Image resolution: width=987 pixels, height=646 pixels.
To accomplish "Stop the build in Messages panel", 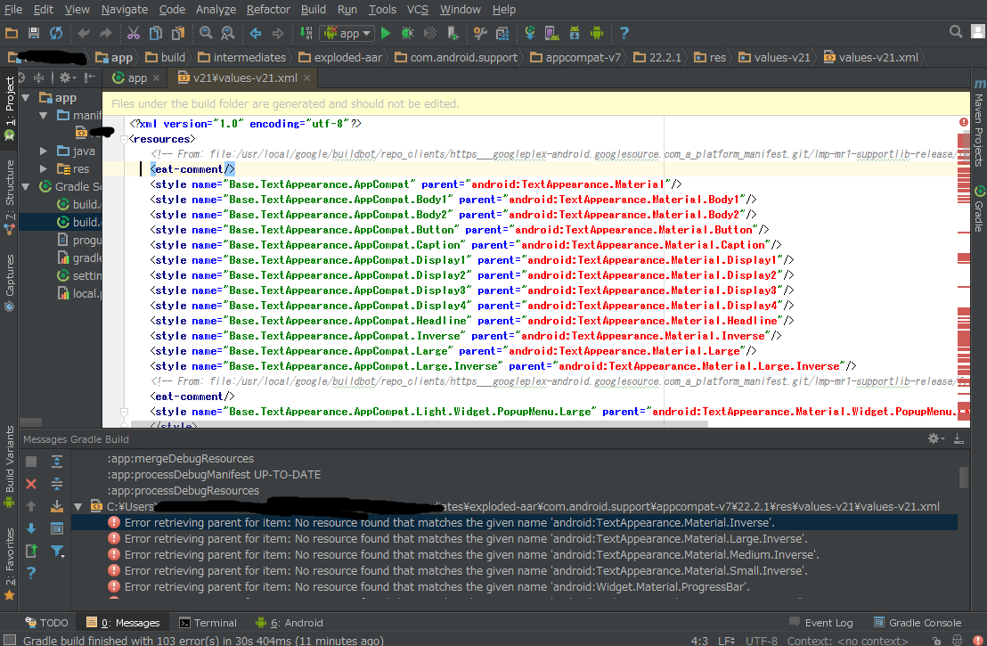I will pyautogui.click(x=31, y=462).
